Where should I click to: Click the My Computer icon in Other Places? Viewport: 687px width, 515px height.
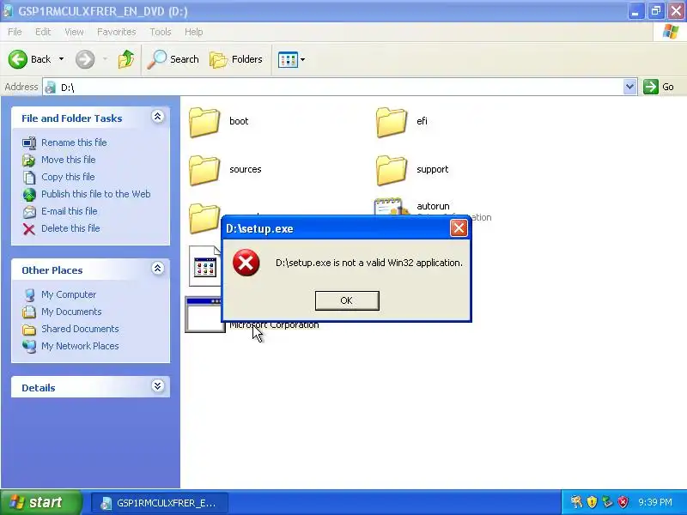[29, 294]
